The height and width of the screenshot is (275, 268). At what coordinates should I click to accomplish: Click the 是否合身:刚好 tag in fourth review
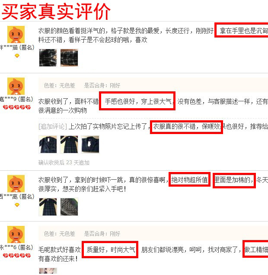(x=102, y=234)
